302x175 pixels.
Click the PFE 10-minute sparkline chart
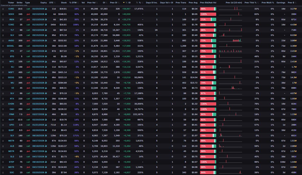coord(231,51)
